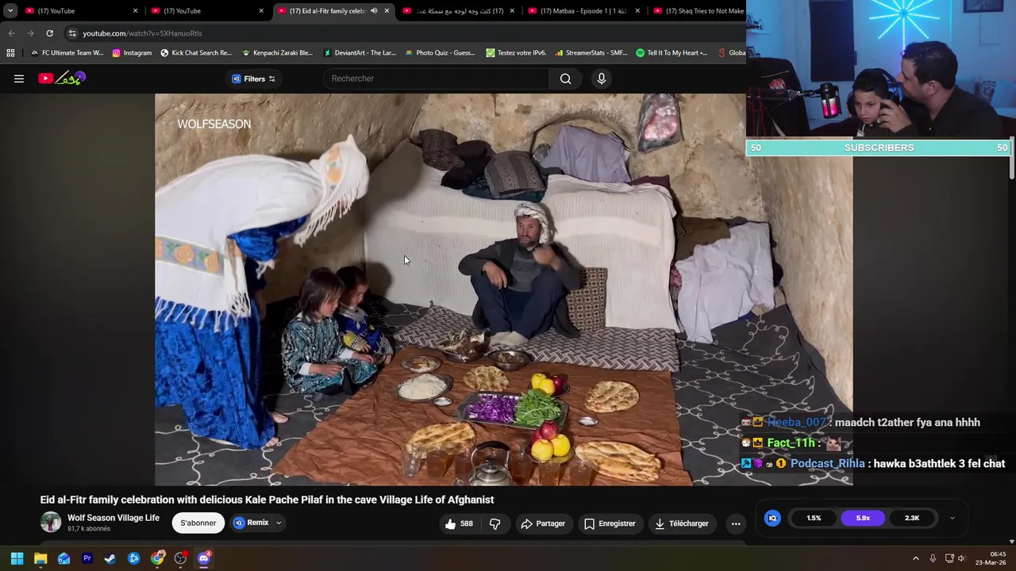Viewport: 1016px width, 571px height.
Task: Close the first '(17) YouTube' tab
Action: (135, 11)
